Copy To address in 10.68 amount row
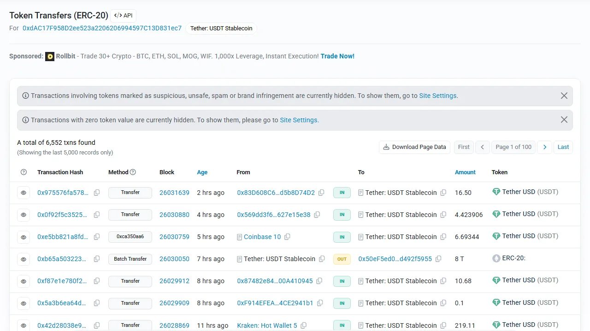 tap(443, 281)
